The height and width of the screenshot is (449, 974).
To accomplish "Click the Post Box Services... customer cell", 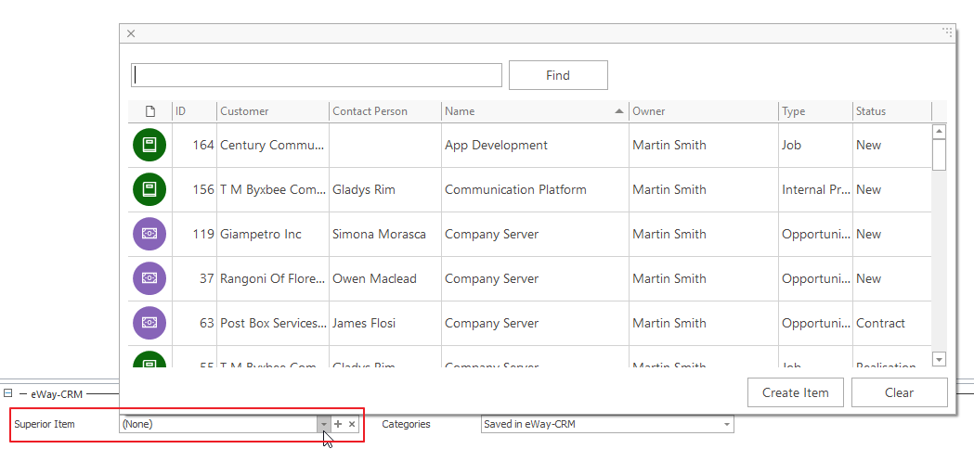I will [x=273, y=323].
